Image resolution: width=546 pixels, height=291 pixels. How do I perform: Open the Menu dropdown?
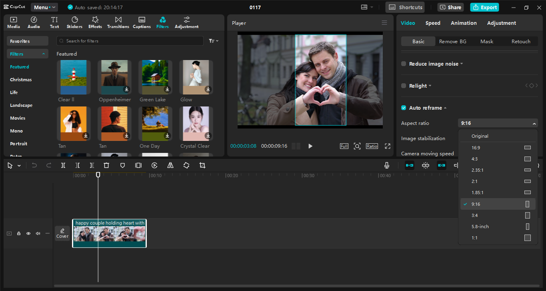pyautogui.click(x=44, y=7)
